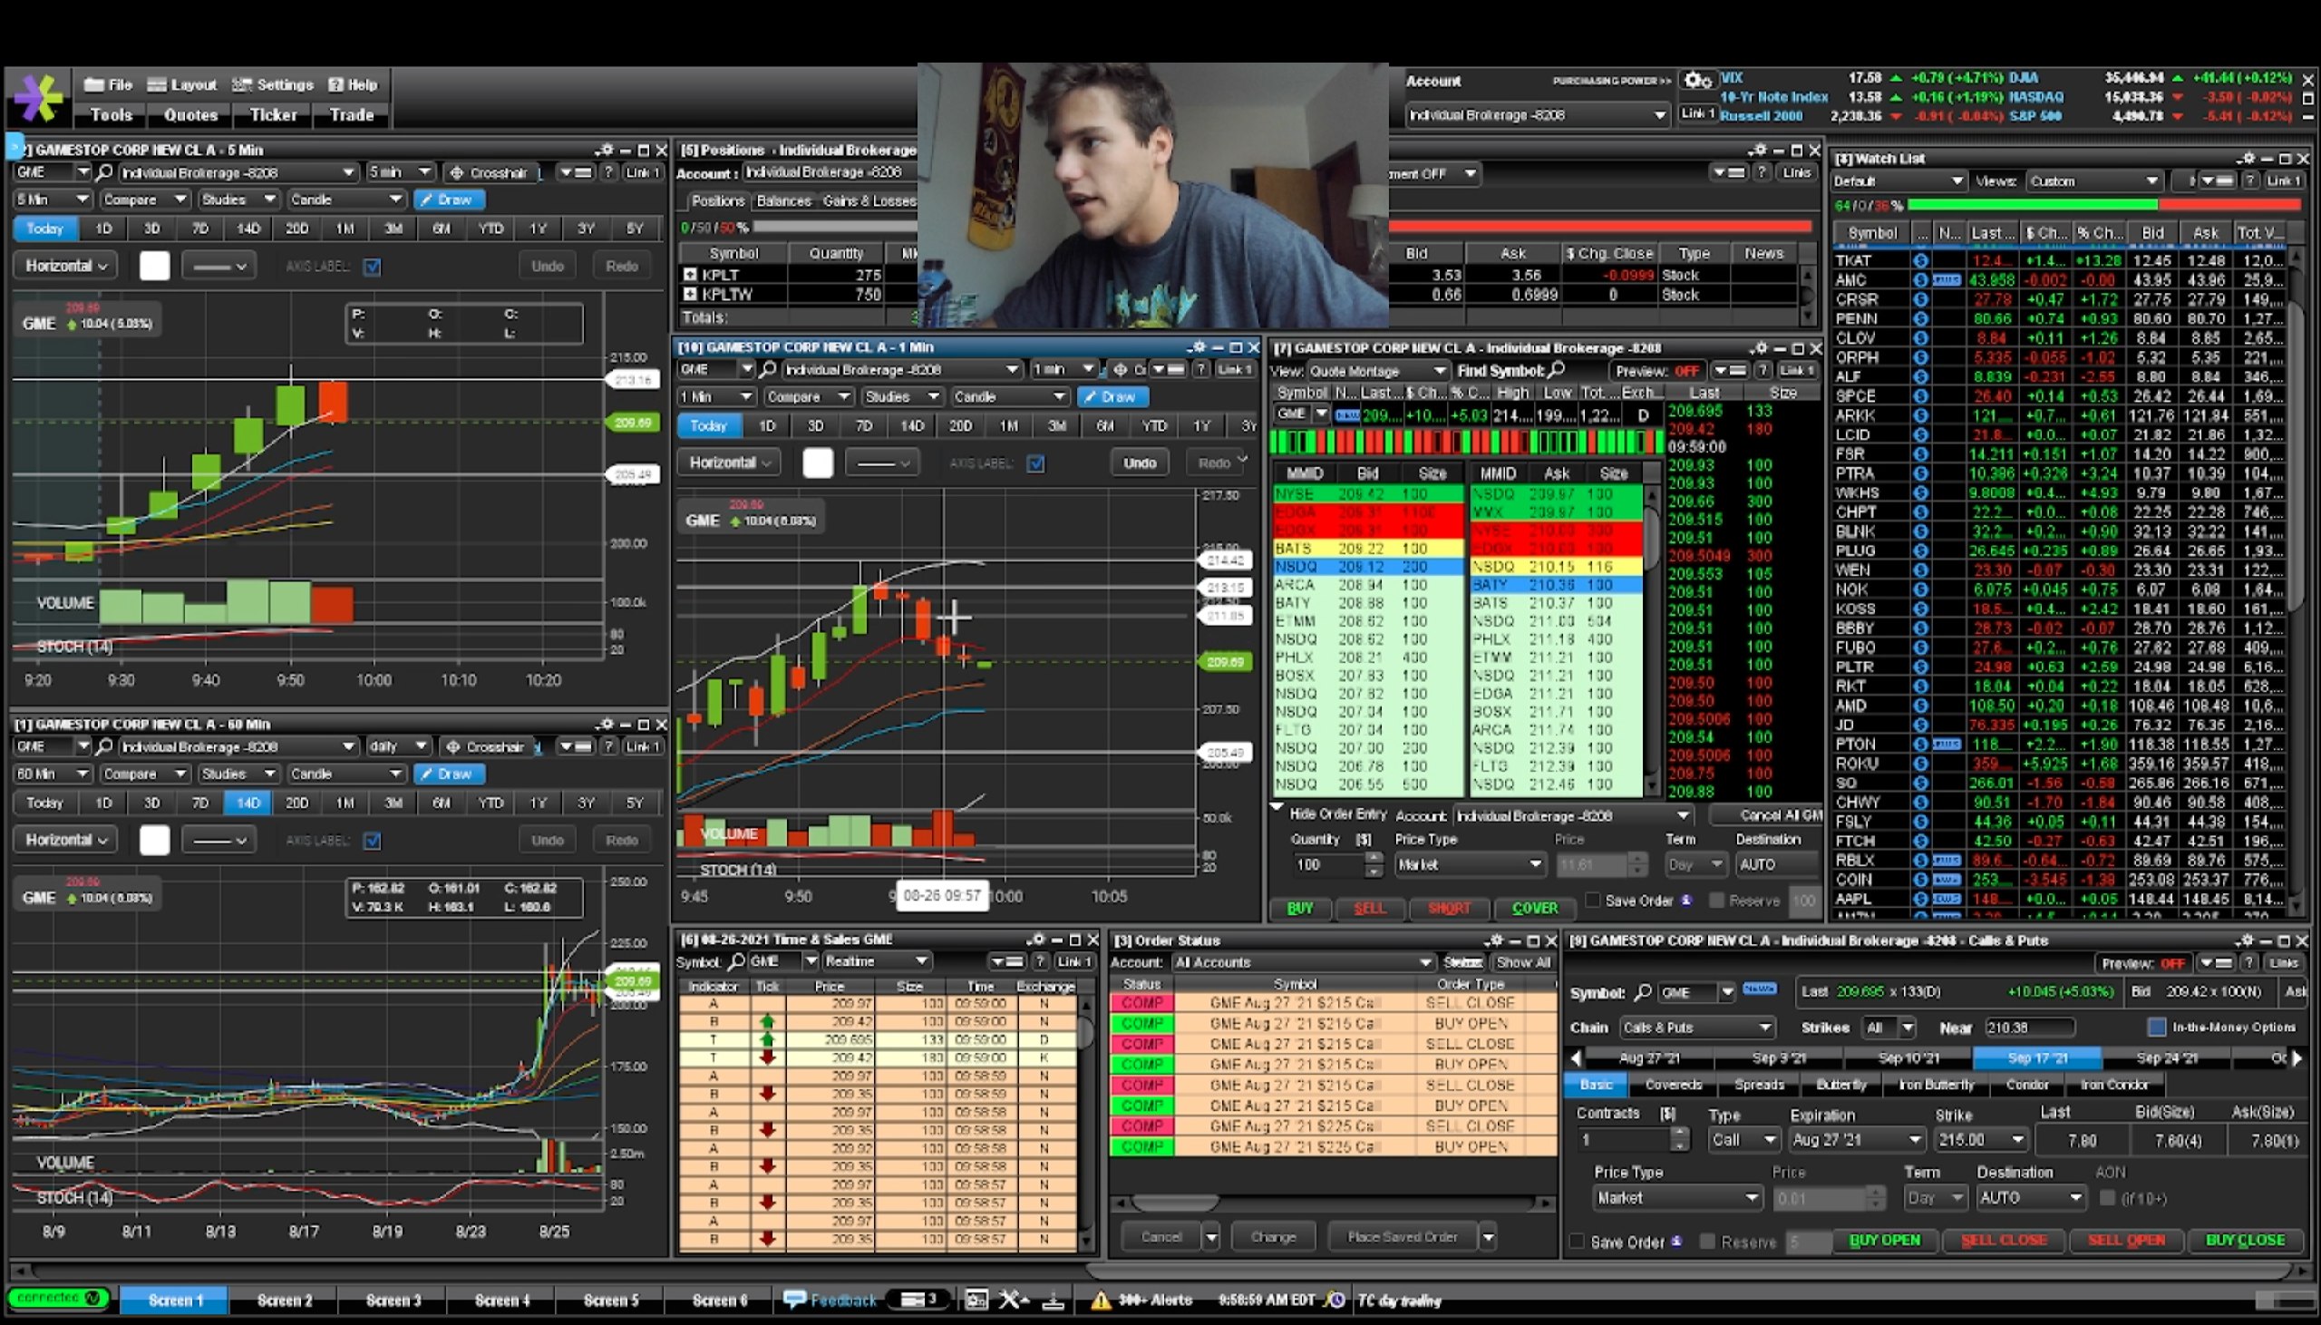
Task: Click symbol search magnifier in 5 Min chart
Action: click(x=104, y=172)
